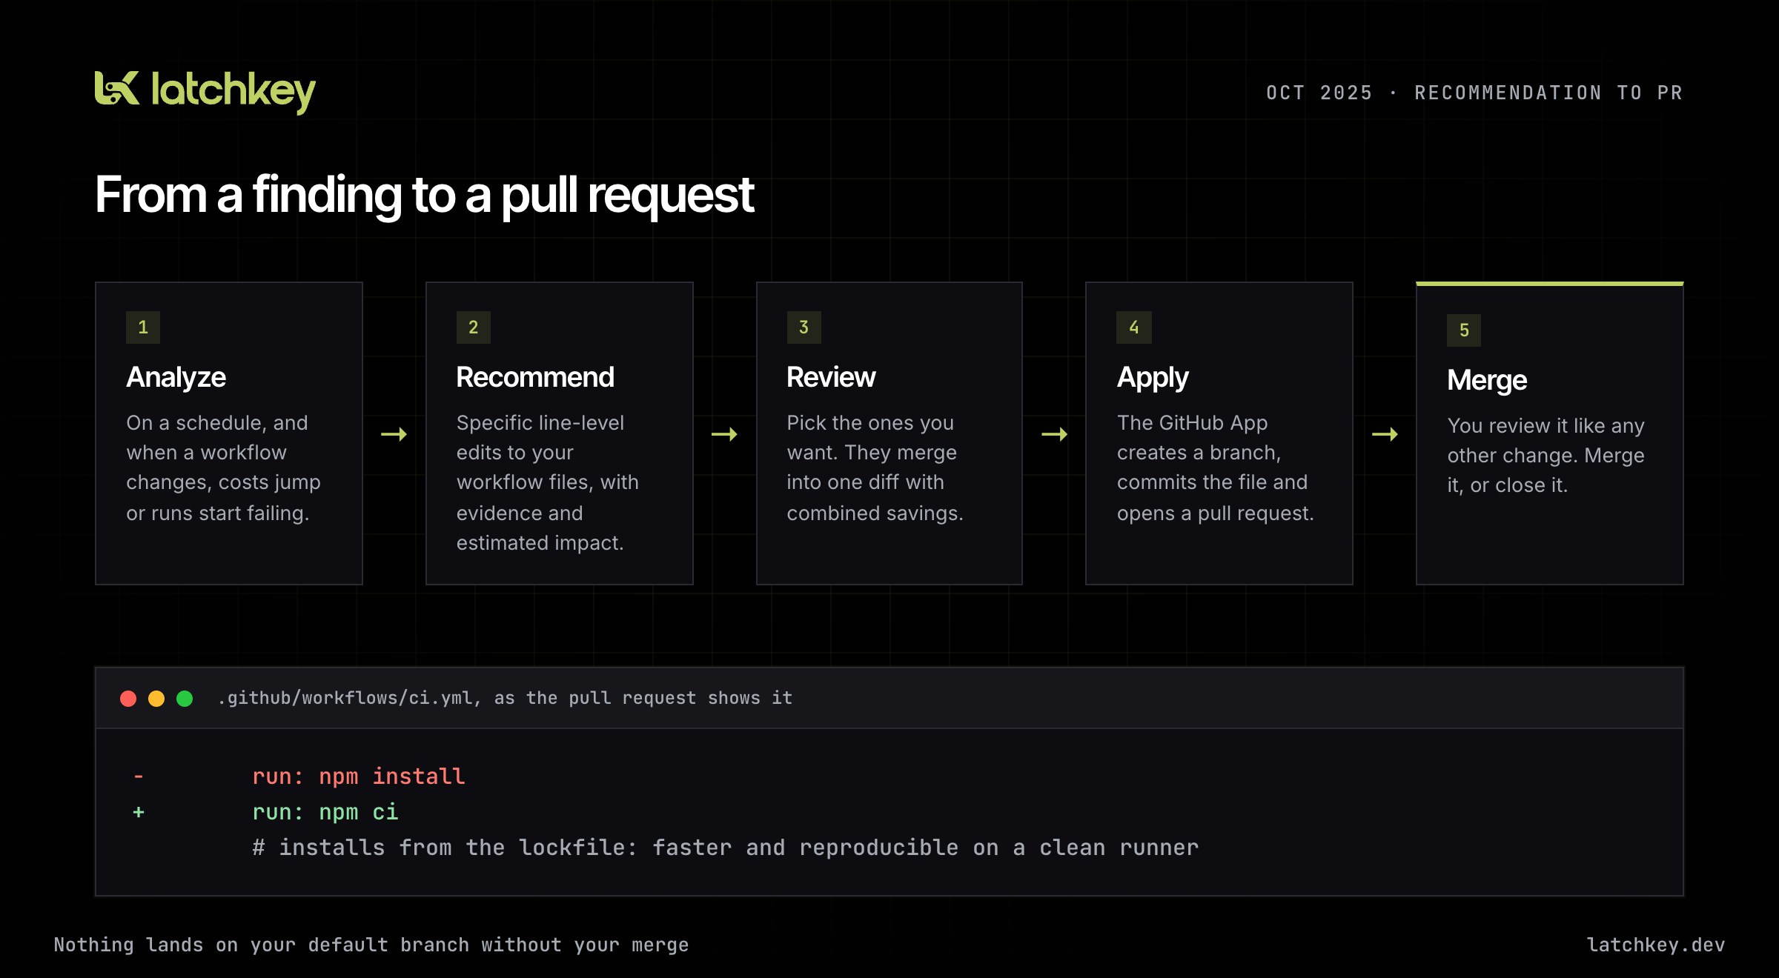Click Recommend description 'Specific line-level edits'
The height and width of the screenshot is (978, 1779).
(548, 482)
